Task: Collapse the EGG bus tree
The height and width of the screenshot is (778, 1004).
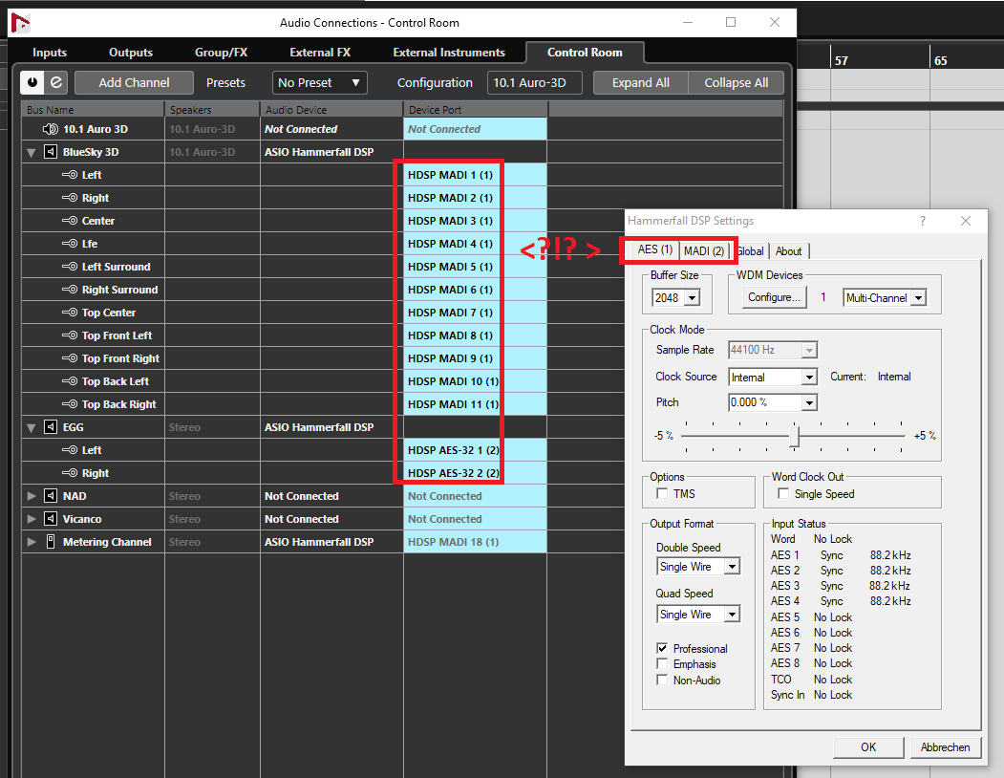Action: coord(31,427)
